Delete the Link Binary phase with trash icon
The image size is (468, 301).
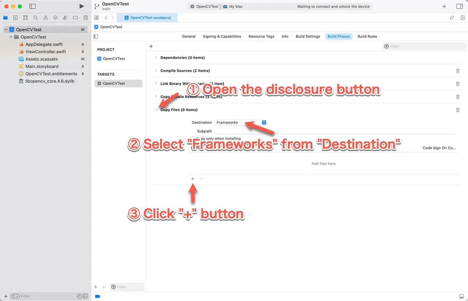(458, 84)
